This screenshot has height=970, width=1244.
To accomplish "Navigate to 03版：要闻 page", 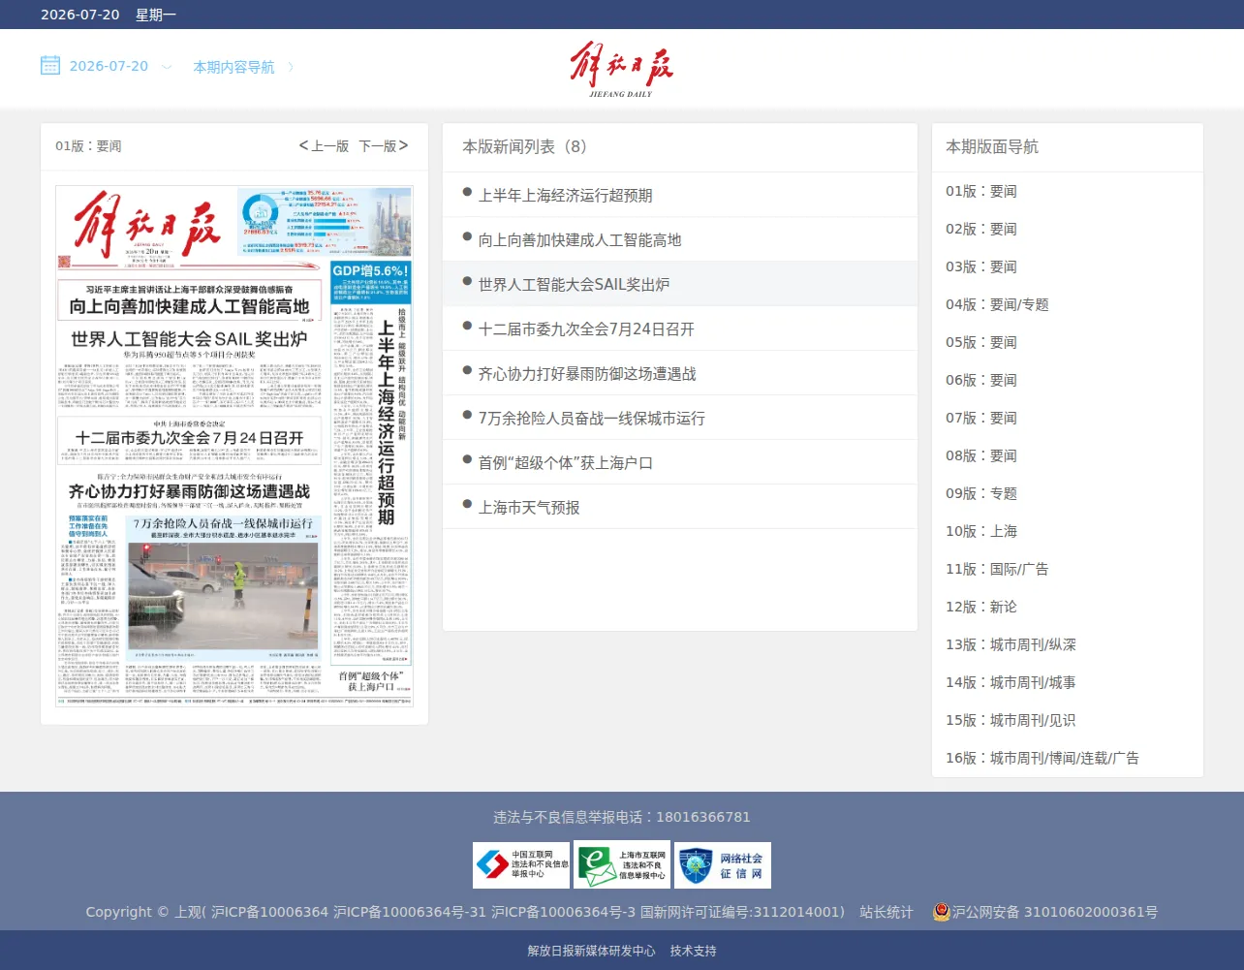I will [981, 266].
